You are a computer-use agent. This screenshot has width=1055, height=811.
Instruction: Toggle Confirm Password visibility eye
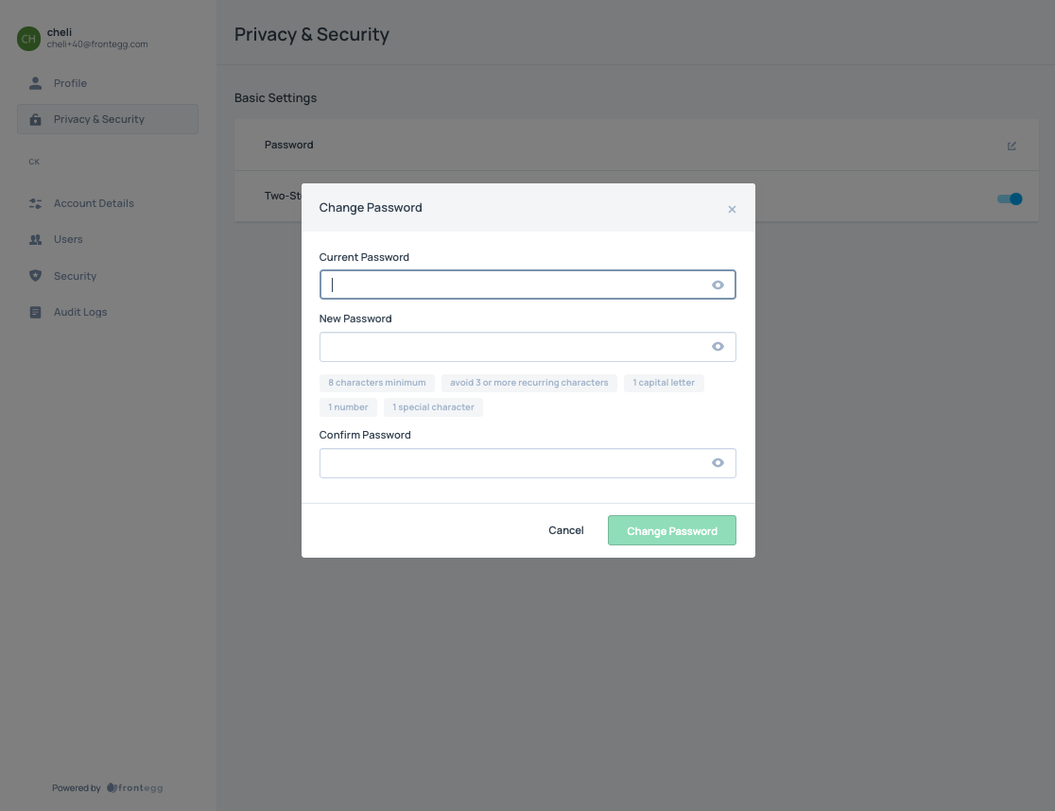click(718, 462)
